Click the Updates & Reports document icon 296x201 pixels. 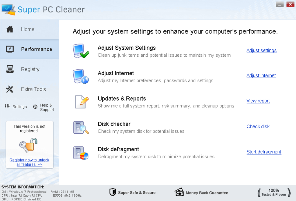coord(81,102)
